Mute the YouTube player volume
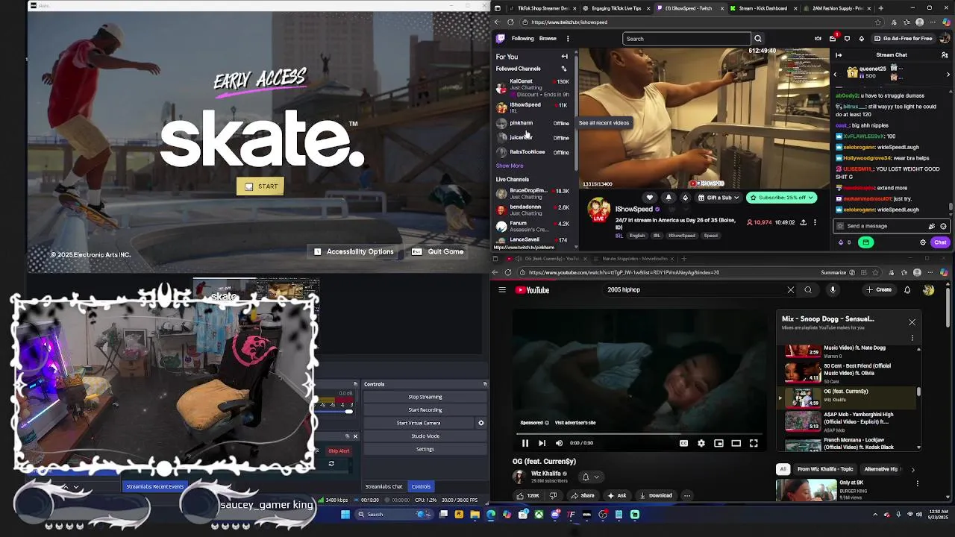Viewport: 955px width, 537px height. pyautogui.click(x=559, y=443)
